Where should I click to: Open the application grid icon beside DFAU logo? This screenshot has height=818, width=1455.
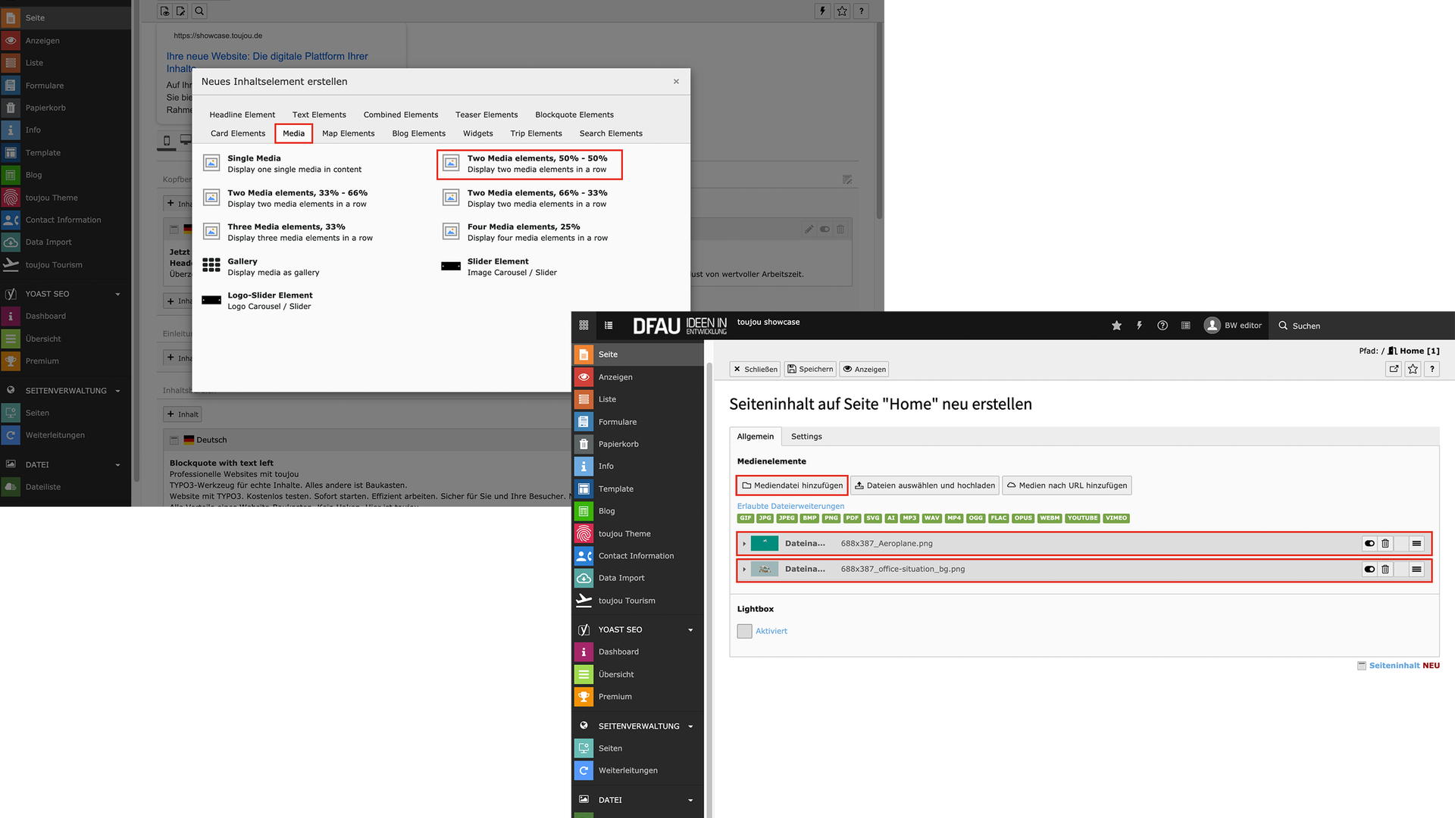point(584,326)
